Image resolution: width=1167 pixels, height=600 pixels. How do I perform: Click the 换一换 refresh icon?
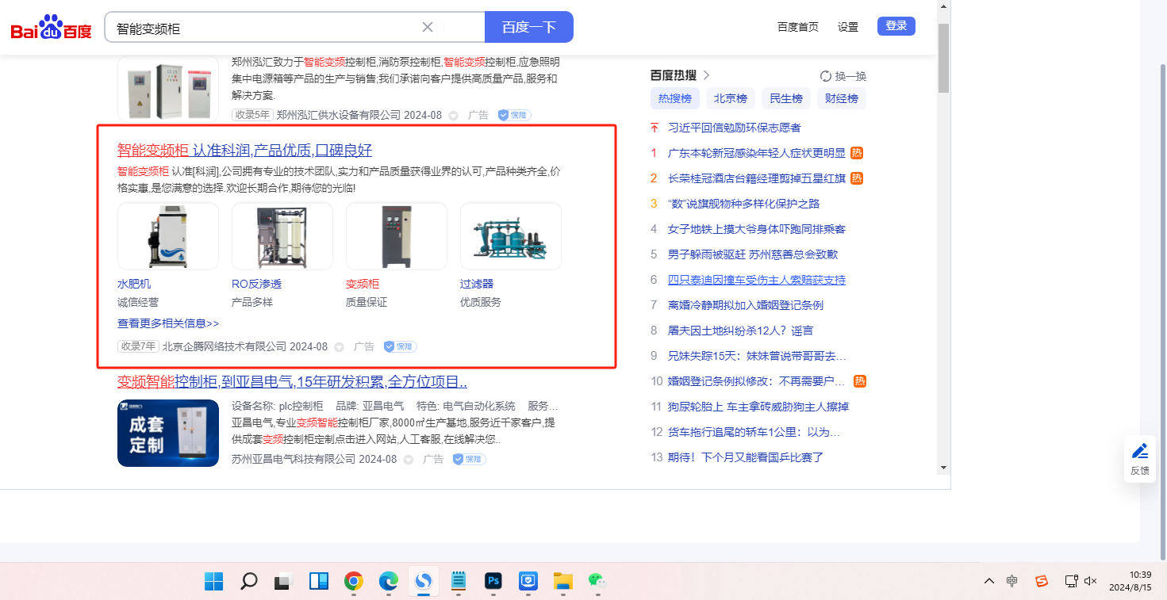coord(826,76)
